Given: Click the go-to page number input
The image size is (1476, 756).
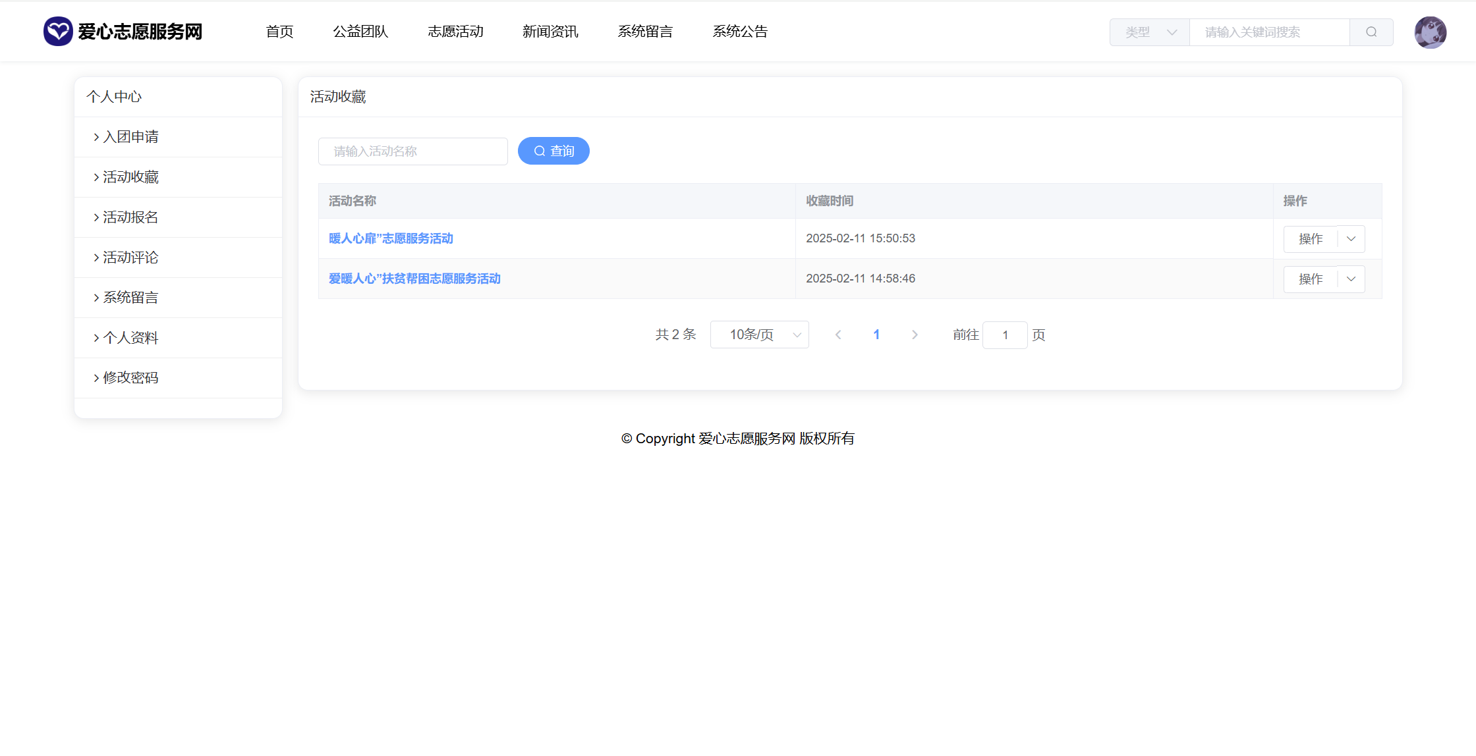Looking at the screenshot, I should [1005, 335].
